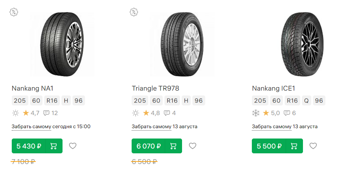Screen dimensions: 342x174
Task: Click discount badge on Nankang NA1
Action: 14,12
